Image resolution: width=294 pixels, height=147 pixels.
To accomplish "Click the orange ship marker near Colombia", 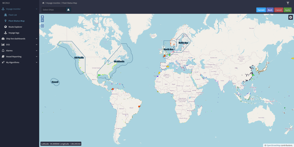I will 113,89.
